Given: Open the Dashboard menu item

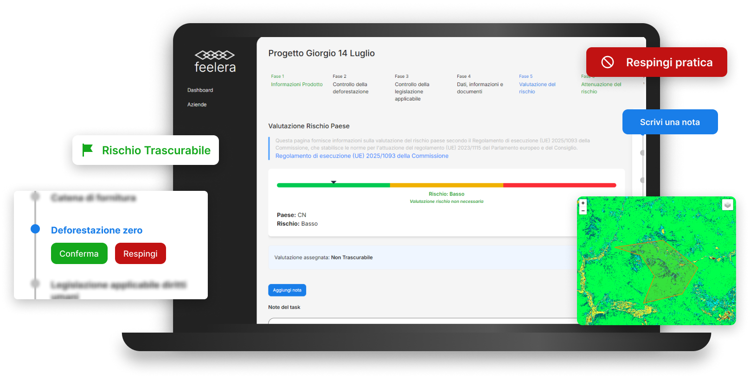Looking at the screenshot, I should 200,90.
